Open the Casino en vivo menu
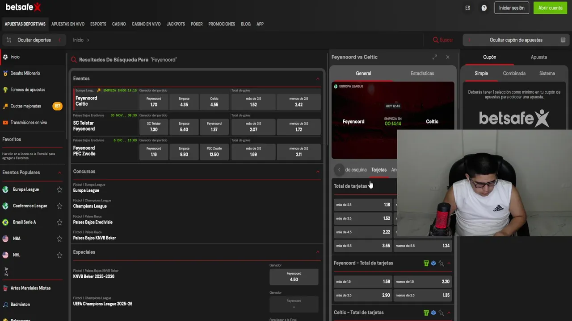572x321 pixels. pyautogui.click(x=146, y=24)
